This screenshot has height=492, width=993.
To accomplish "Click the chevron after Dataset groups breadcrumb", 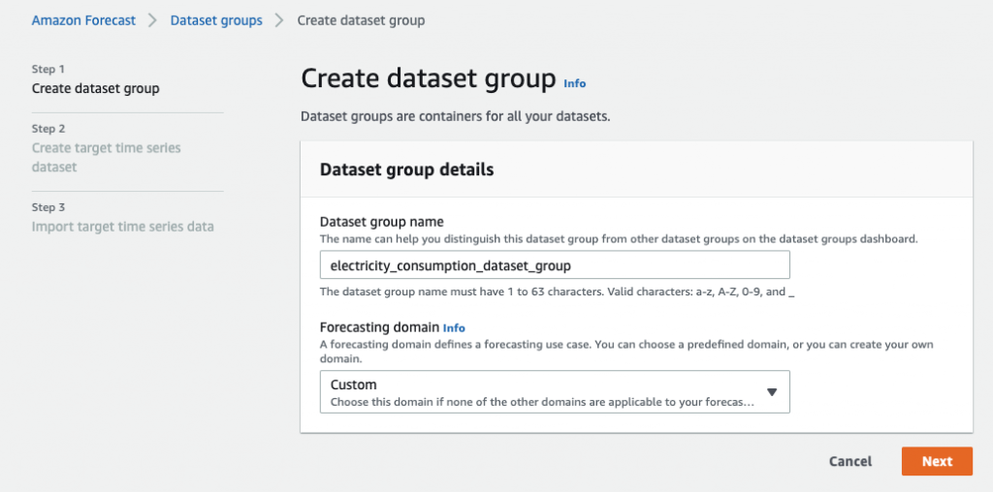I will tap(279, 20).
